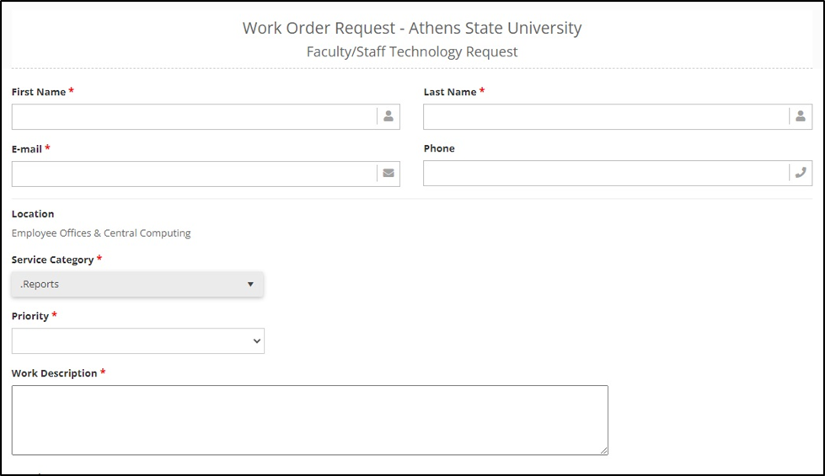
Task: Click inside the Work Description text area
Action: [310, 420]
